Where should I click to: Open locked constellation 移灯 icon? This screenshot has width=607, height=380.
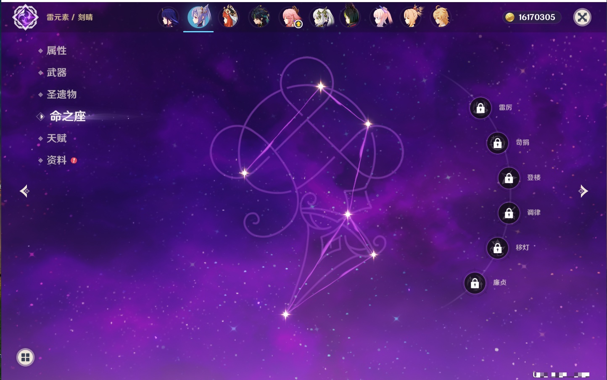(498, 248)
